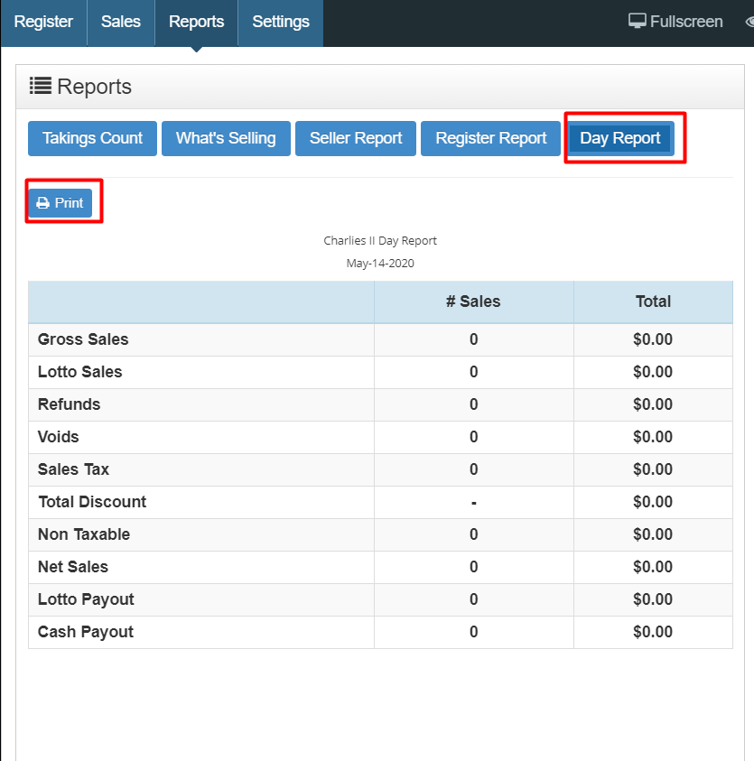Select the Day Report button
Screen dimensions: 754x761
[620, 138]
